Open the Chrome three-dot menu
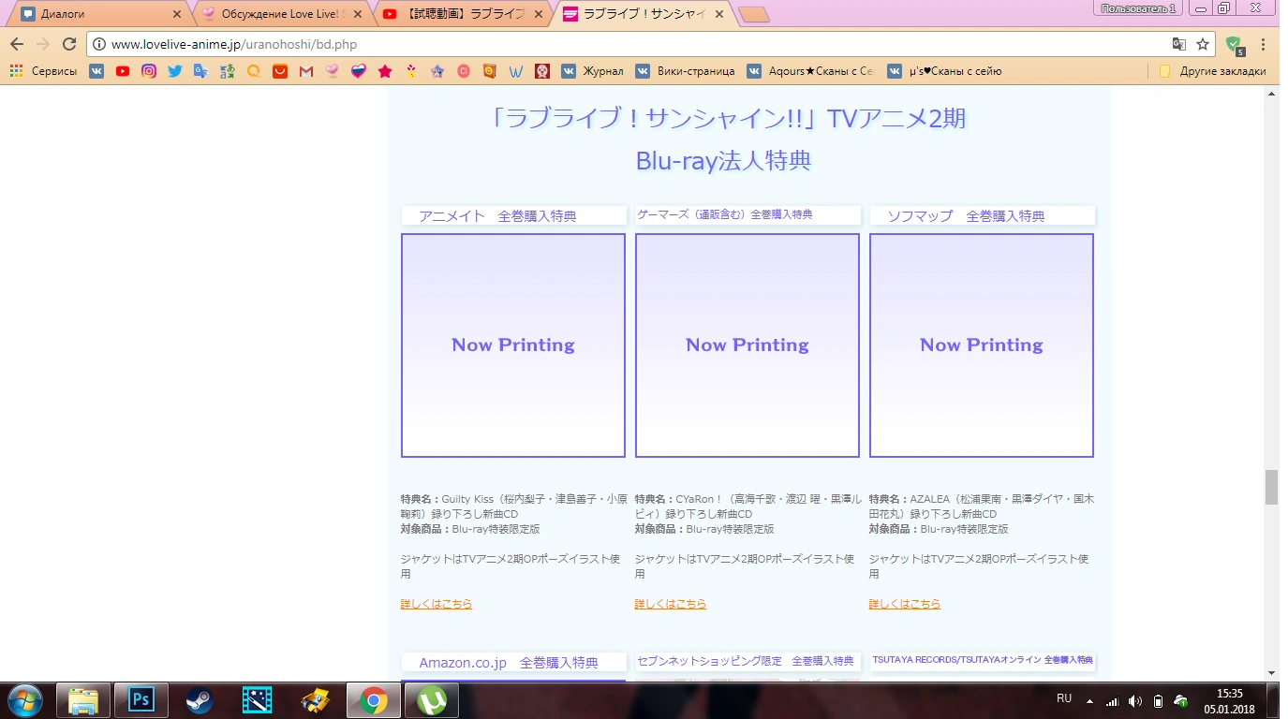This screenshot has width=1288, height=719. coord(1264,44)
